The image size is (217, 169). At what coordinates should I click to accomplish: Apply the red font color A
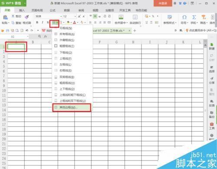point(75,23)
